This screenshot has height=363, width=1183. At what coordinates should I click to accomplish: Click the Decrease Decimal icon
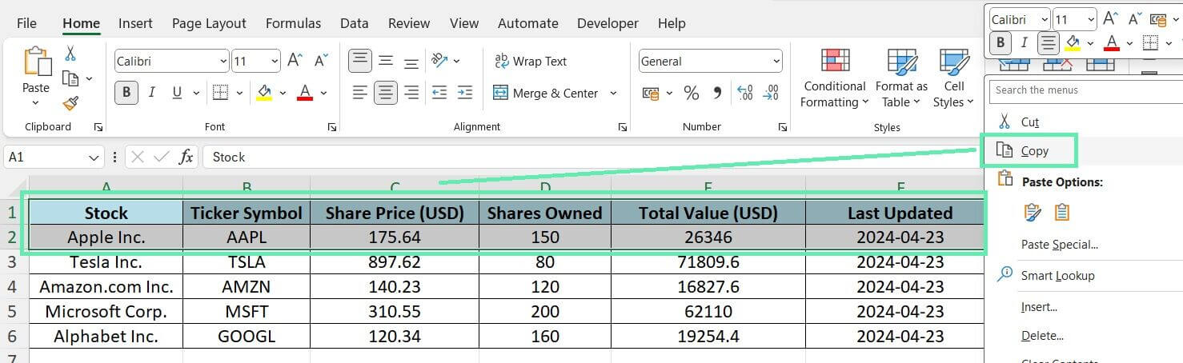pyautogui.click(x=771, y=94)
